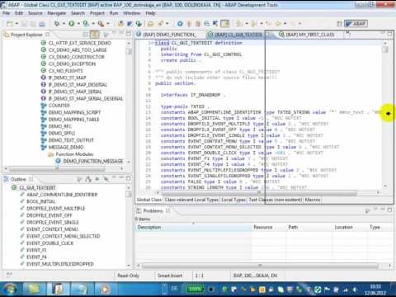Select the ABAP perspective button
The height and width of the screenshot is (297, 396).
[x=356, y=24]
